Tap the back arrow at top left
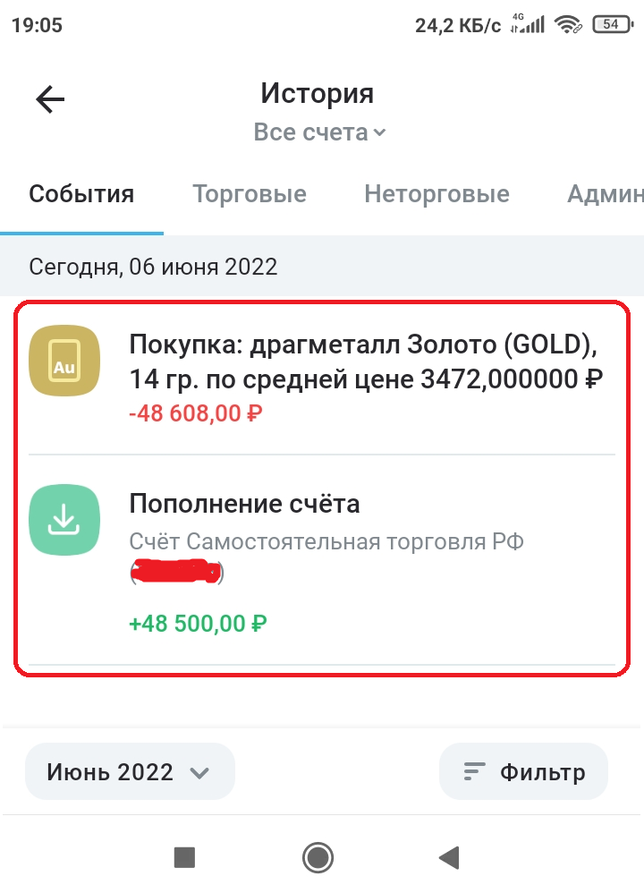The image size is (644, 893). pos(49,98)
